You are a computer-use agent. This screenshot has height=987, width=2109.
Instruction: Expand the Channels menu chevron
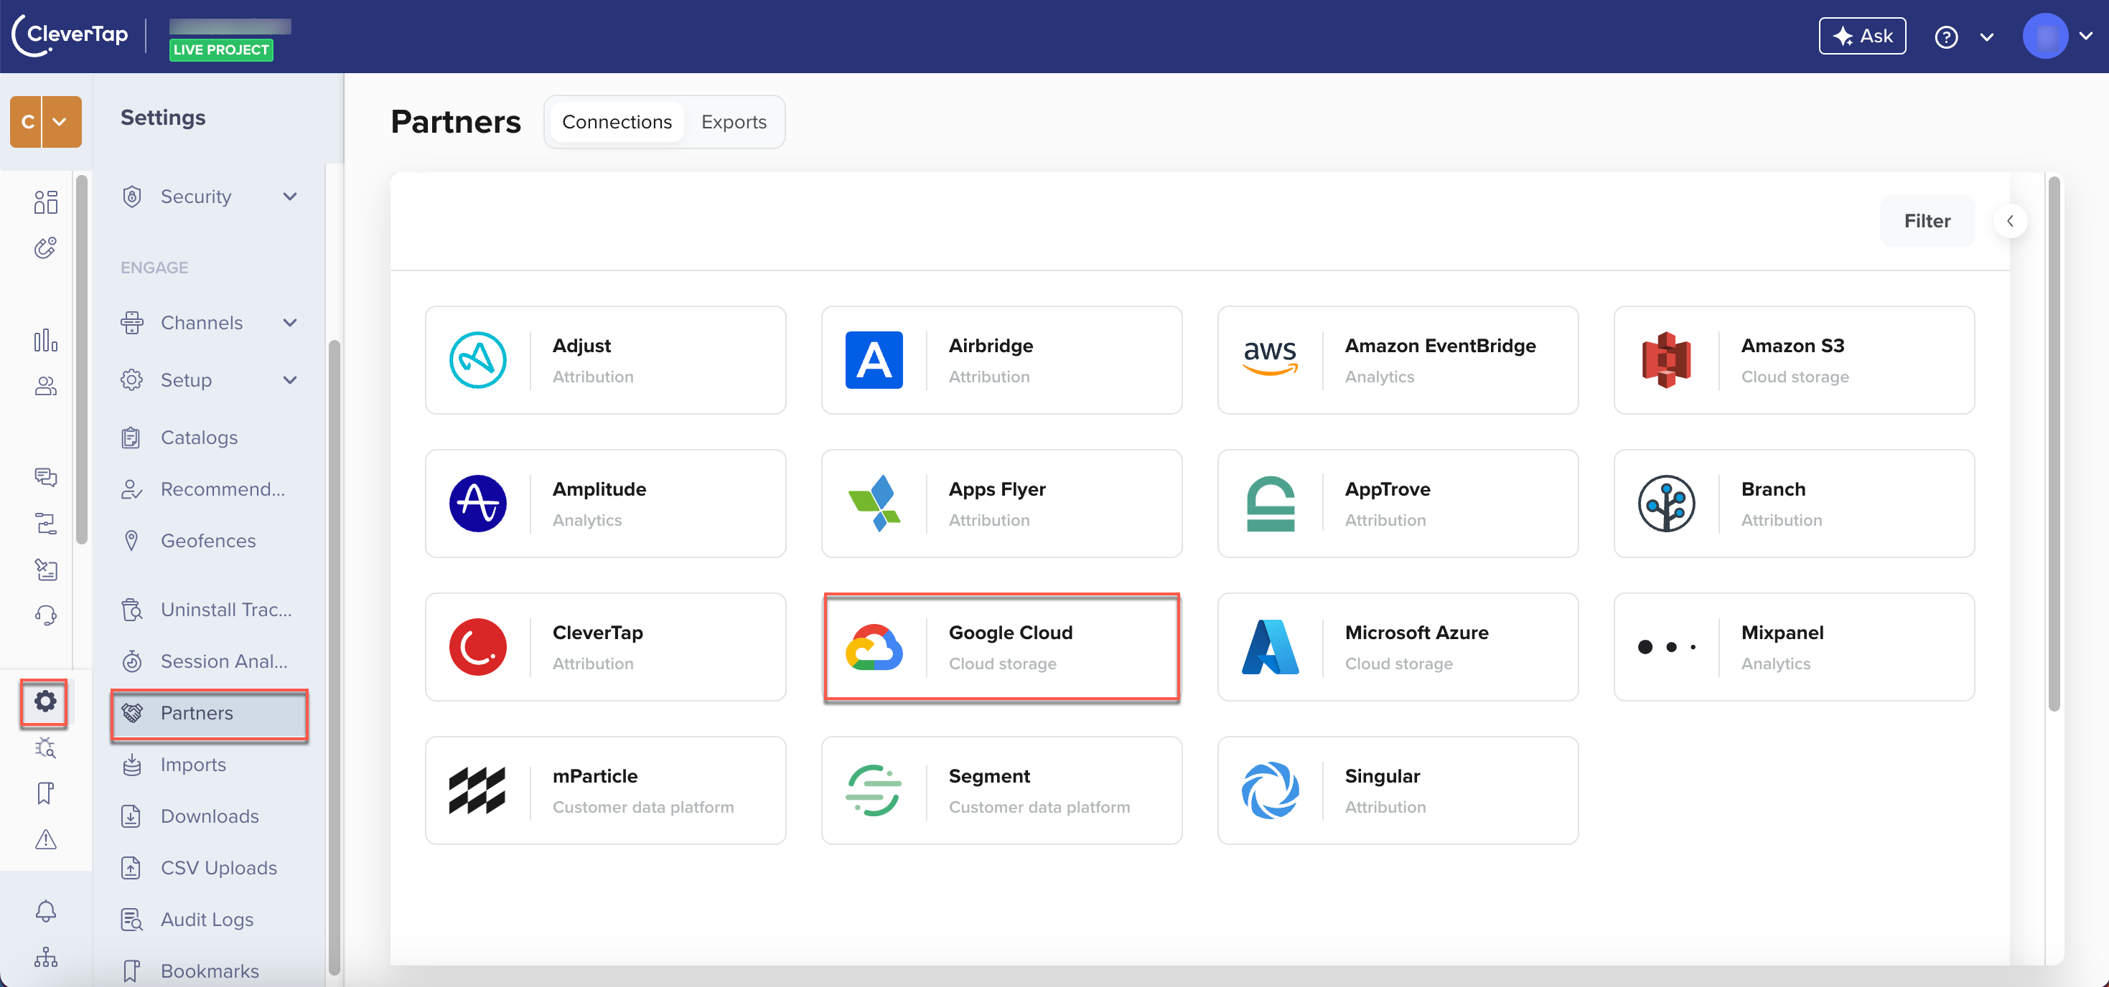pyautogui.click(x=290, y=323)
